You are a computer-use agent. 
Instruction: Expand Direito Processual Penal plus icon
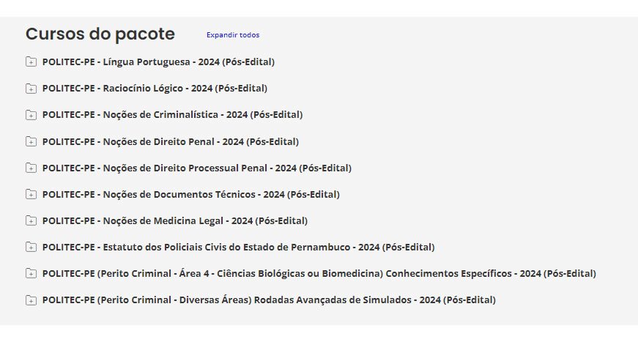point(31,168)
